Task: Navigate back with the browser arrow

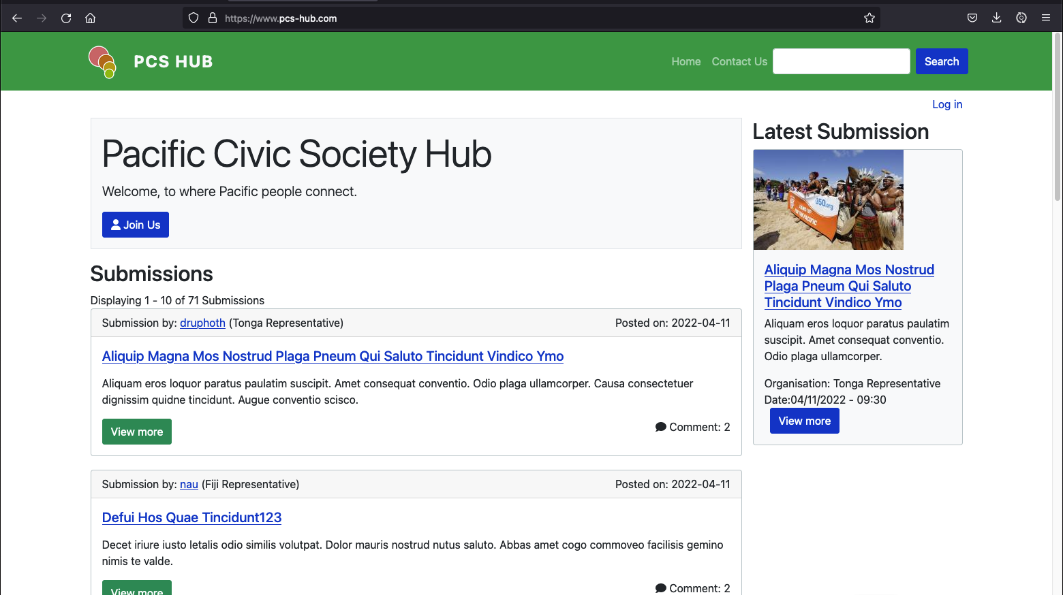Action: 16,18
